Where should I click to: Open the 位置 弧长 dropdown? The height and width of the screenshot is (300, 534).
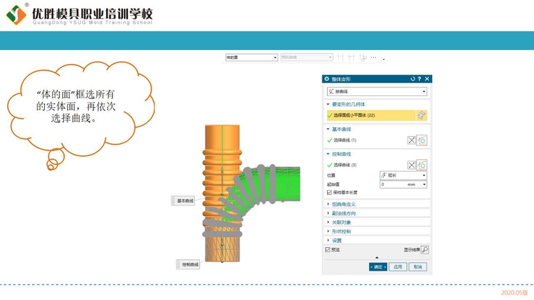(403, 175)
